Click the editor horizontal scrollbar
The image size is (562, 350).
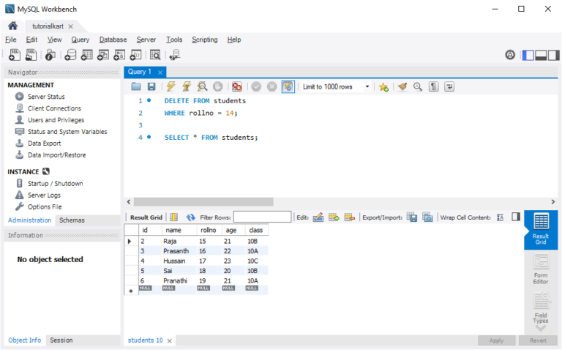click(203, 201)
